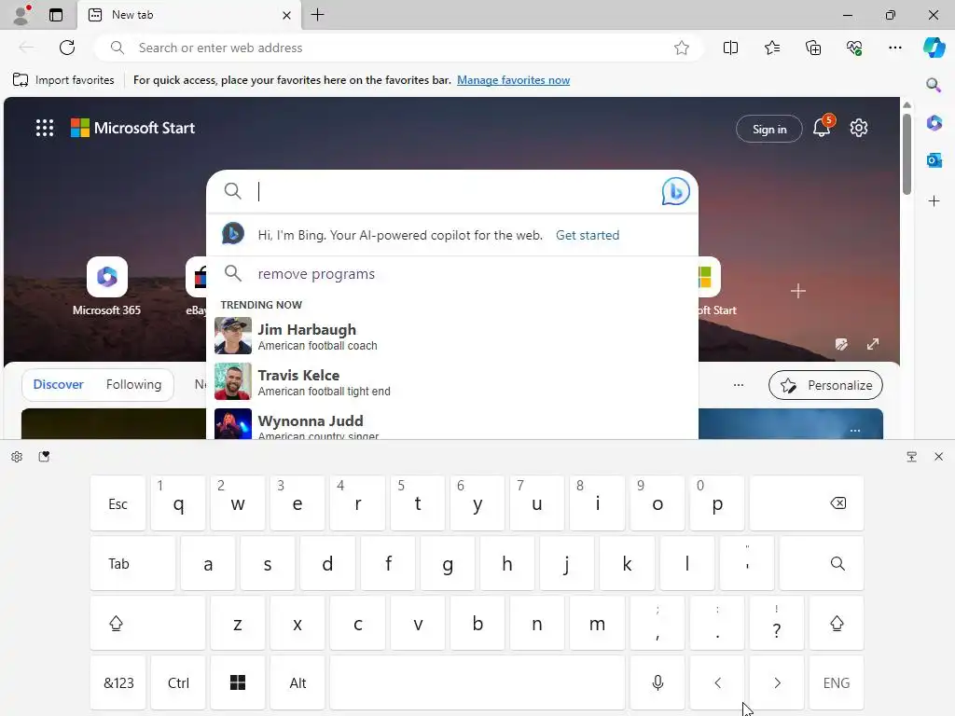This screenshot has height=716, width=955.
Task: Click Import favorites
Action: (63, 80)
